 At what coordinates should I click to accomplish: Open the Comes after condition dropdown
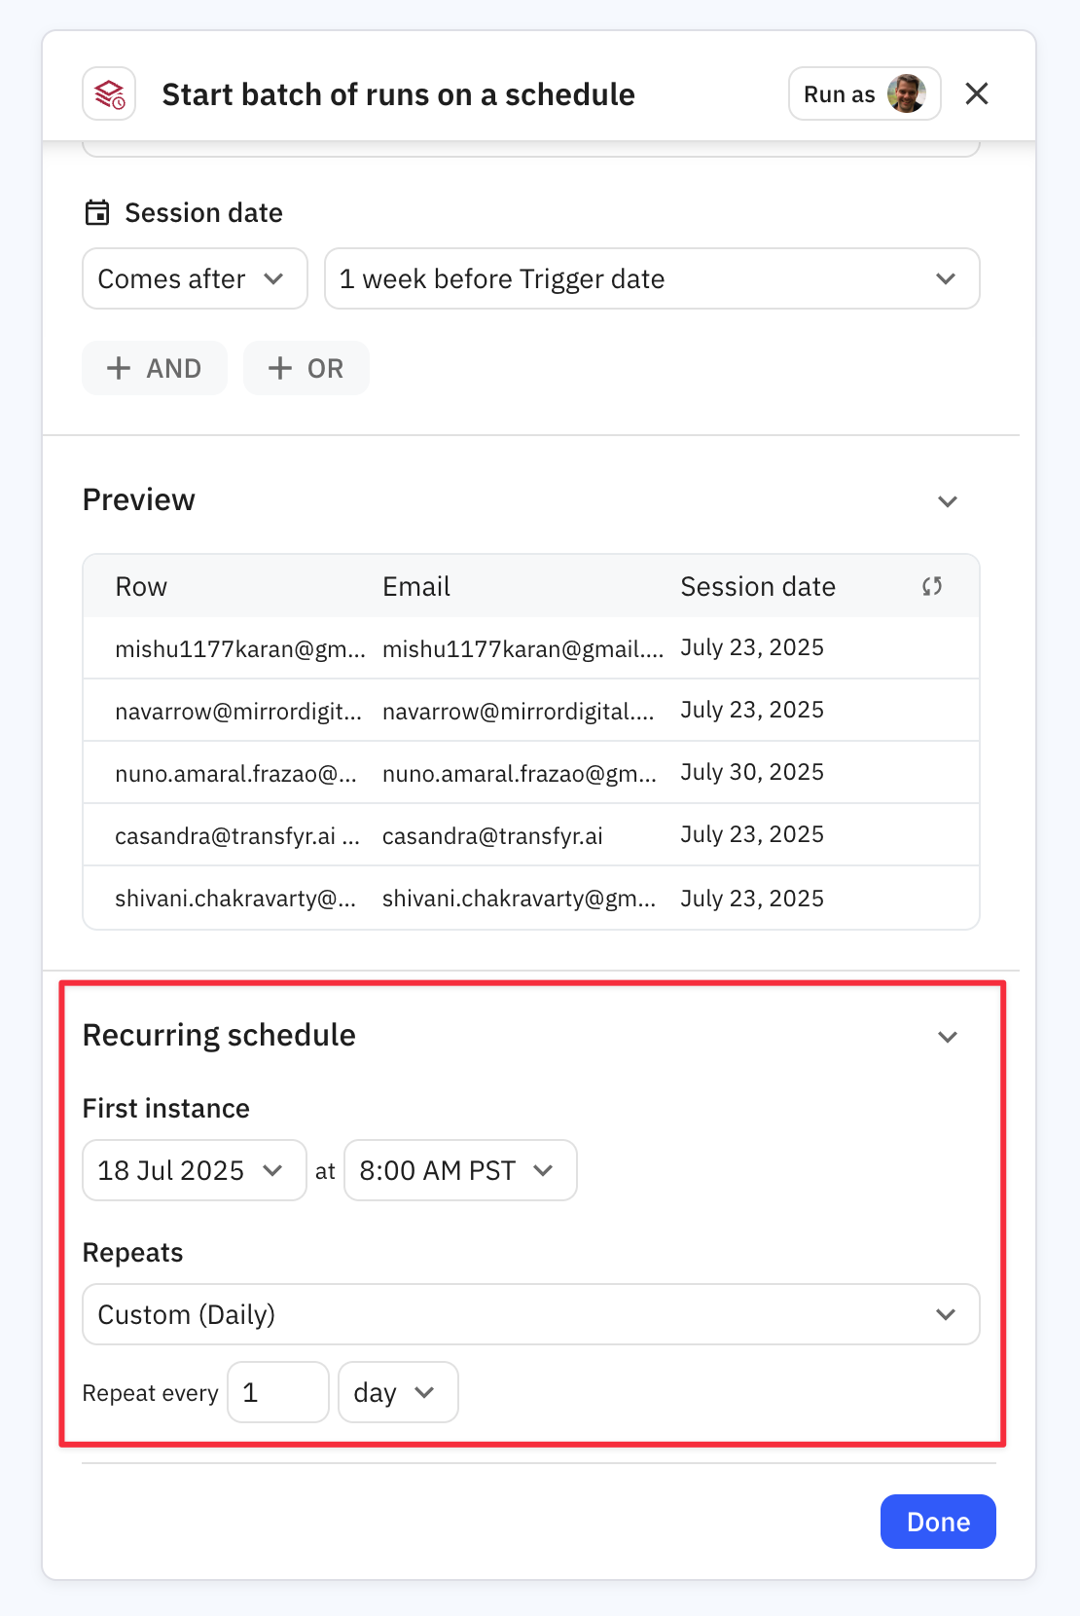pos(195,279)
